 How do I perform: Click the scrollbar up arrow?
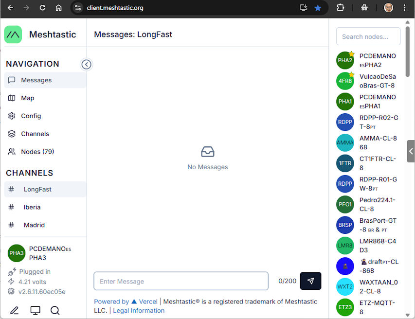click(x=408, y=22)
